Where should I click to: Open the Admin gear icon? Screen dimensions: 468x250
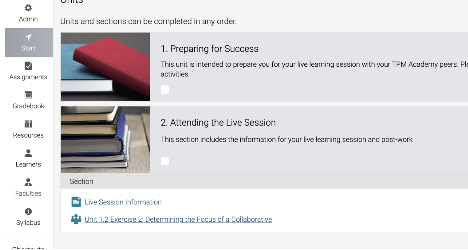click(28, 8)
